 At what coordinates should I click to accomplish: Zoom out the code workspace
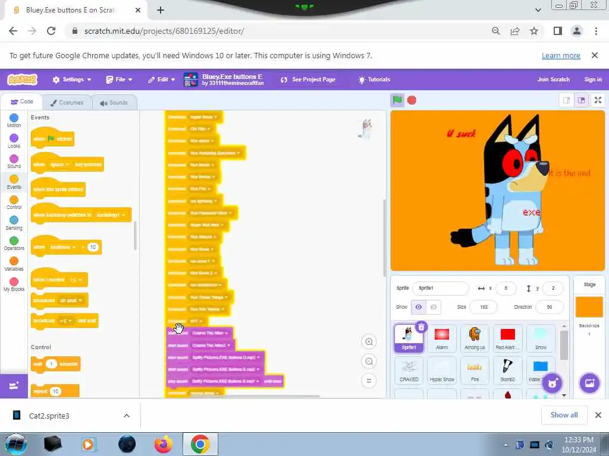(x=369, y=362)
